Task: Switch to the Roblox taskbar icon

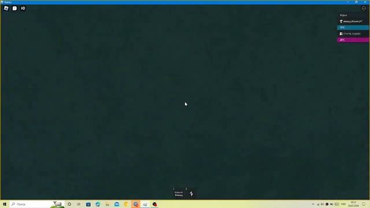Action: [145, 204]
